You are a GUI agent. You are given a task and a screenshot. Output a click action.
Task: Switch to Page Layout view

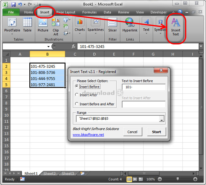pyautogui.click(x=135, y=179)
